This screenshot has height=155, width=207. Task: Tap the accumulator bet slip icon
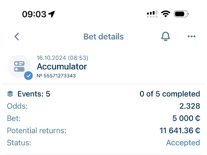tap(19, 66)
